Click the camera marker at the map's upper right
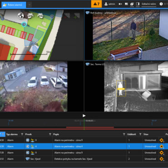Screen dimensions: 168x168 pyautogui.click(x=52, y=16)
